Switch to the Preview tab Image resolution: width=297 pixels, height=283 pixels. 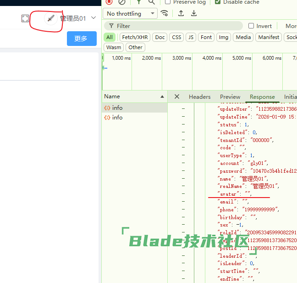point(230,96)
